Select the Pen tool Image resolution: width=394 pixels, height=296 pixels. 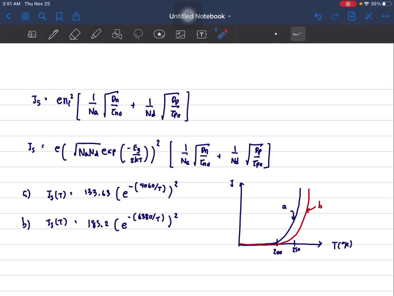53,34
